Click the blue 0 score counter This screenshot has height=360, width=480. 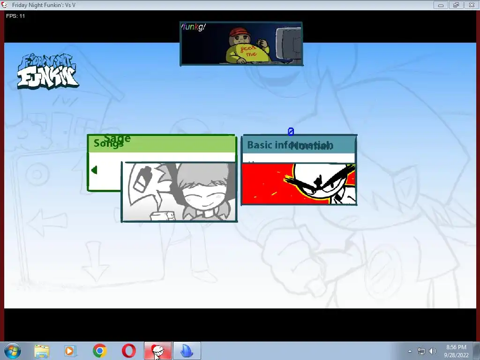point(291,132)
